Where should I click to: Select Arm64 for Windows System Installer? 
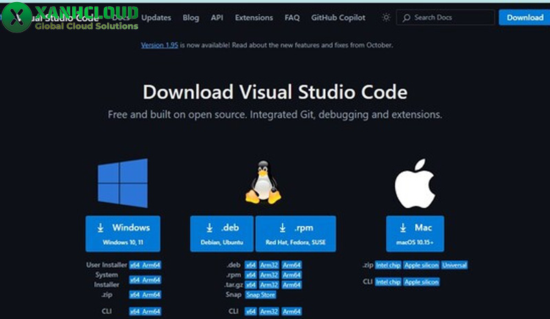click(151, 280)
